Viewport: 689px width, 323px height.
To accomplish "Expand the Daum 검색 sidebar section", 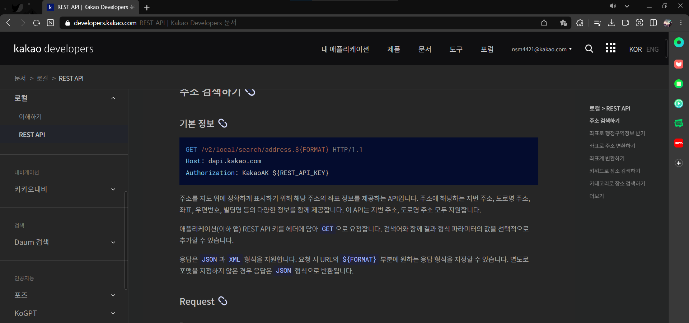I will 113,243.
